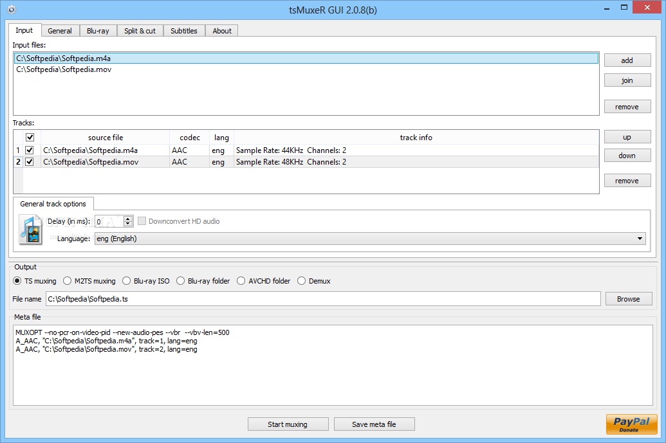Image resolution: width=666 pixels, height=443 pixels.
Task: Open the Subtitles tab
Action: [x=184, y=31]
